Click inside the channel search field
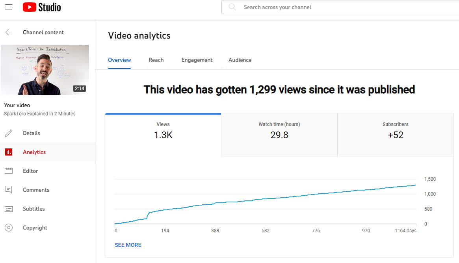The width and height of the screenshot is (459, 263). coord(295,7)
